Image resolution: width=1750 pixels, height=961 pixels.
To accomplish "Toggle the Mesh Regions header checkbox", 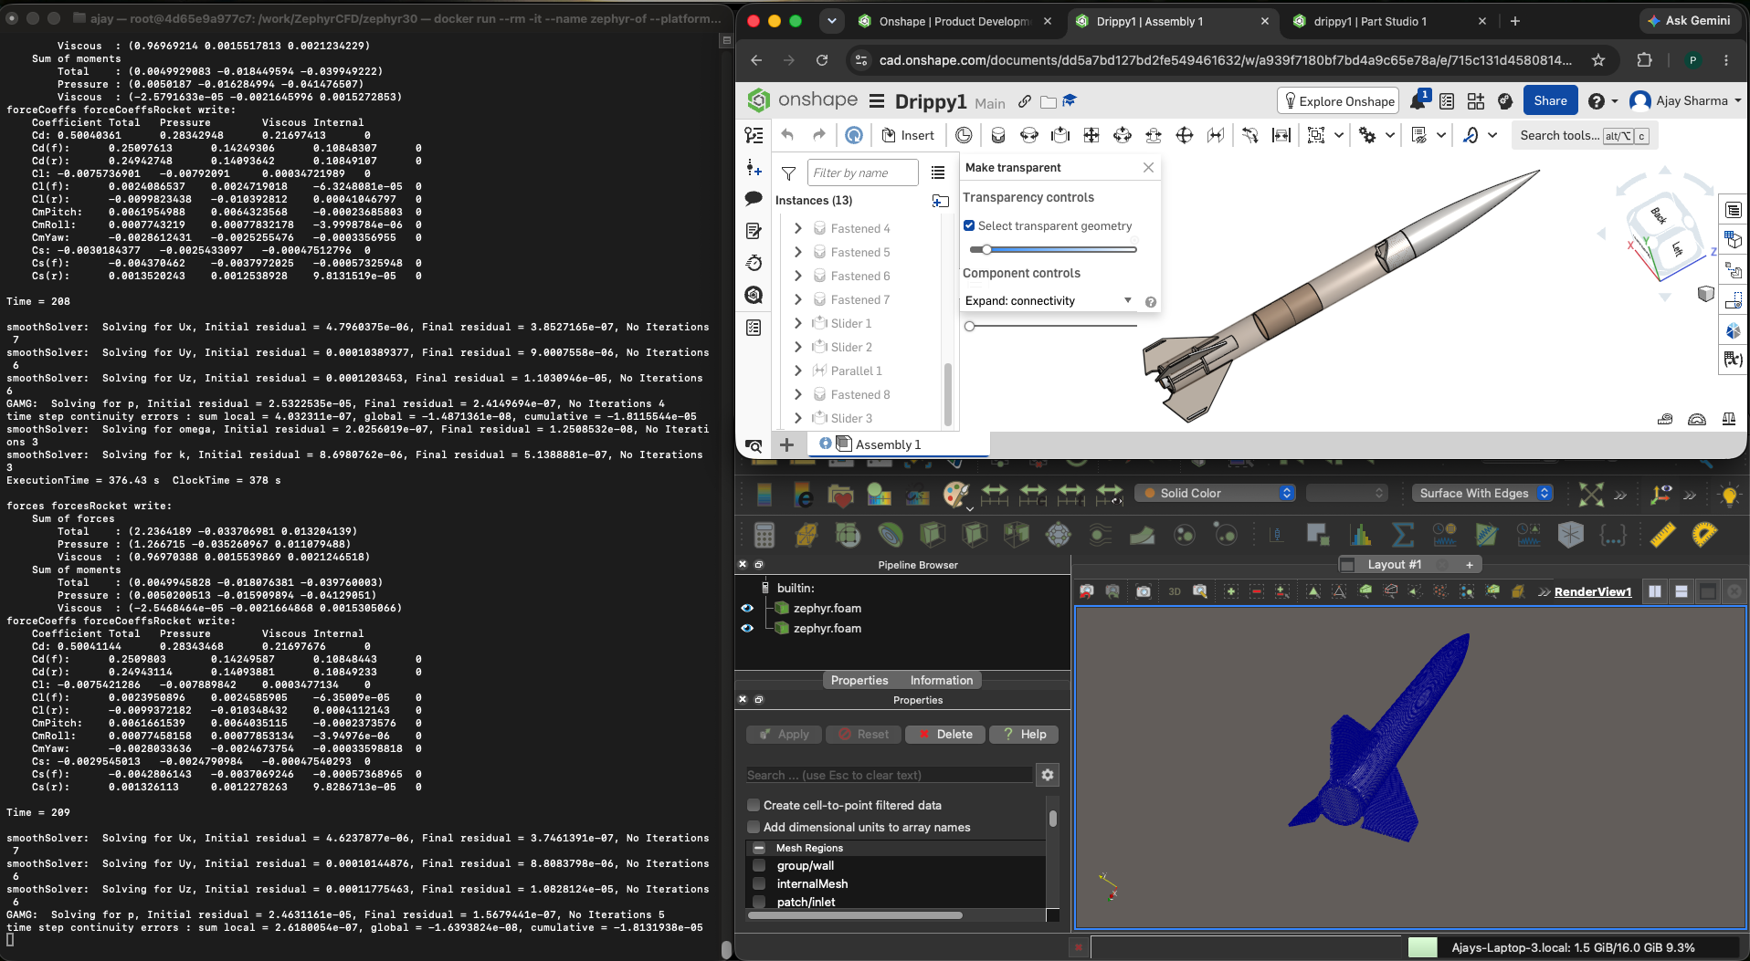I will tap(759, 848).
